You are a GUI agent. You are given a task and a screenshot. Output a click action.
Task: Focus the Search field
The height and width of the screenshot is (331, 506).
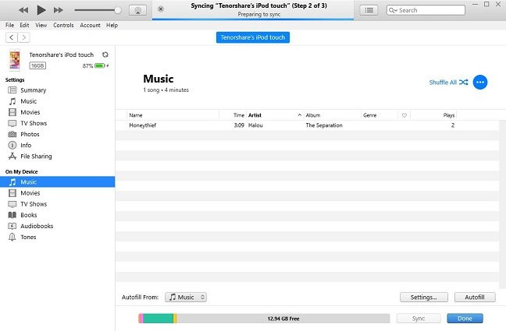(426, 10)
